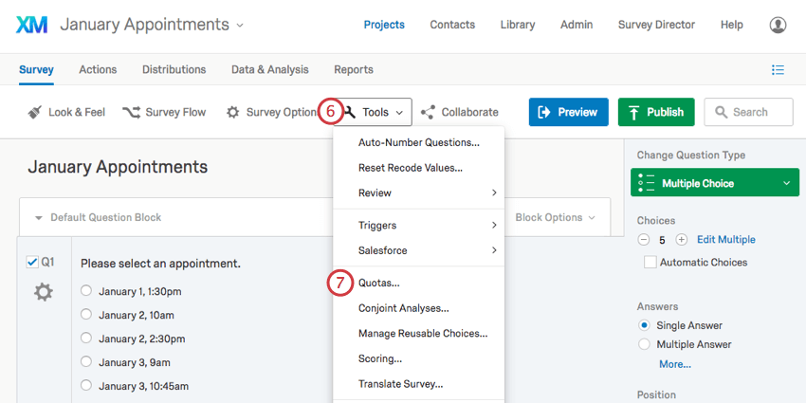Select the Multiple Answer radio option

click(x=645, y=344)
